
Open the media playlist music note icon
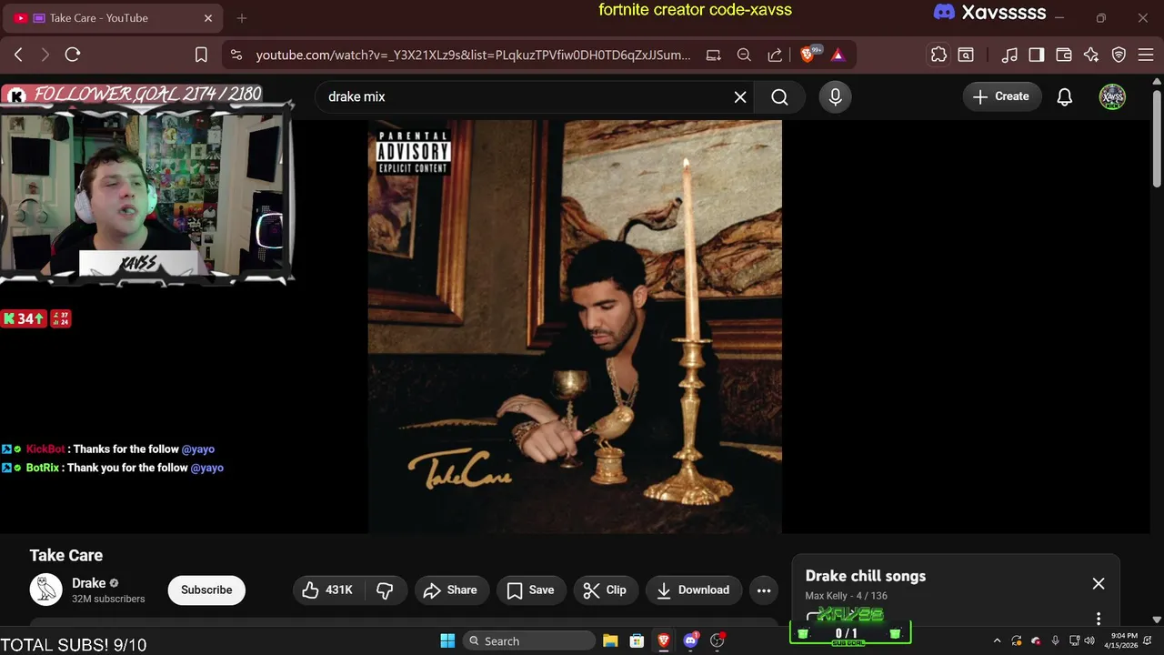1009,55
